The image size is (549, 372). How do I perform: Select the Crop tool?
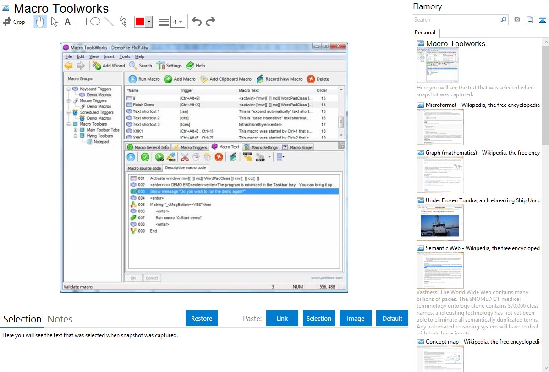click(x=14, y=22)
